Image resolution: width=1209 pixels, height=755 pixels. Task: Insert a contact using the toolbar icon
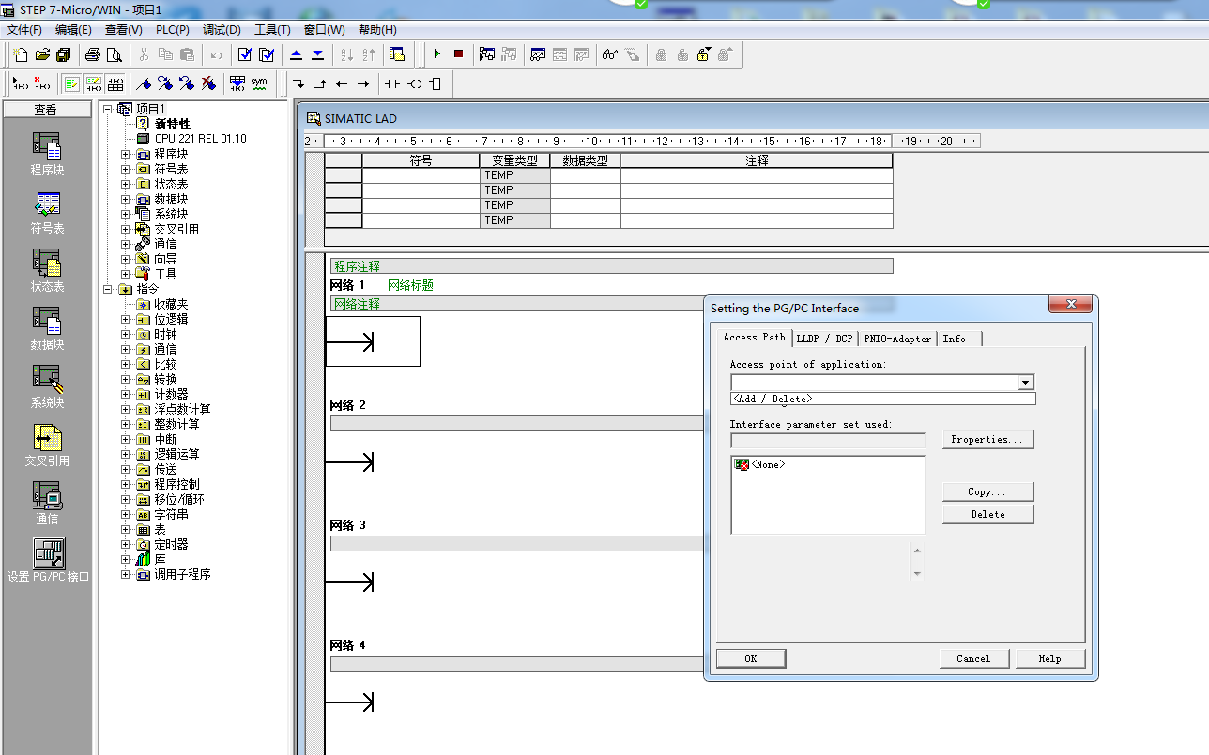(x=391, y=83)
